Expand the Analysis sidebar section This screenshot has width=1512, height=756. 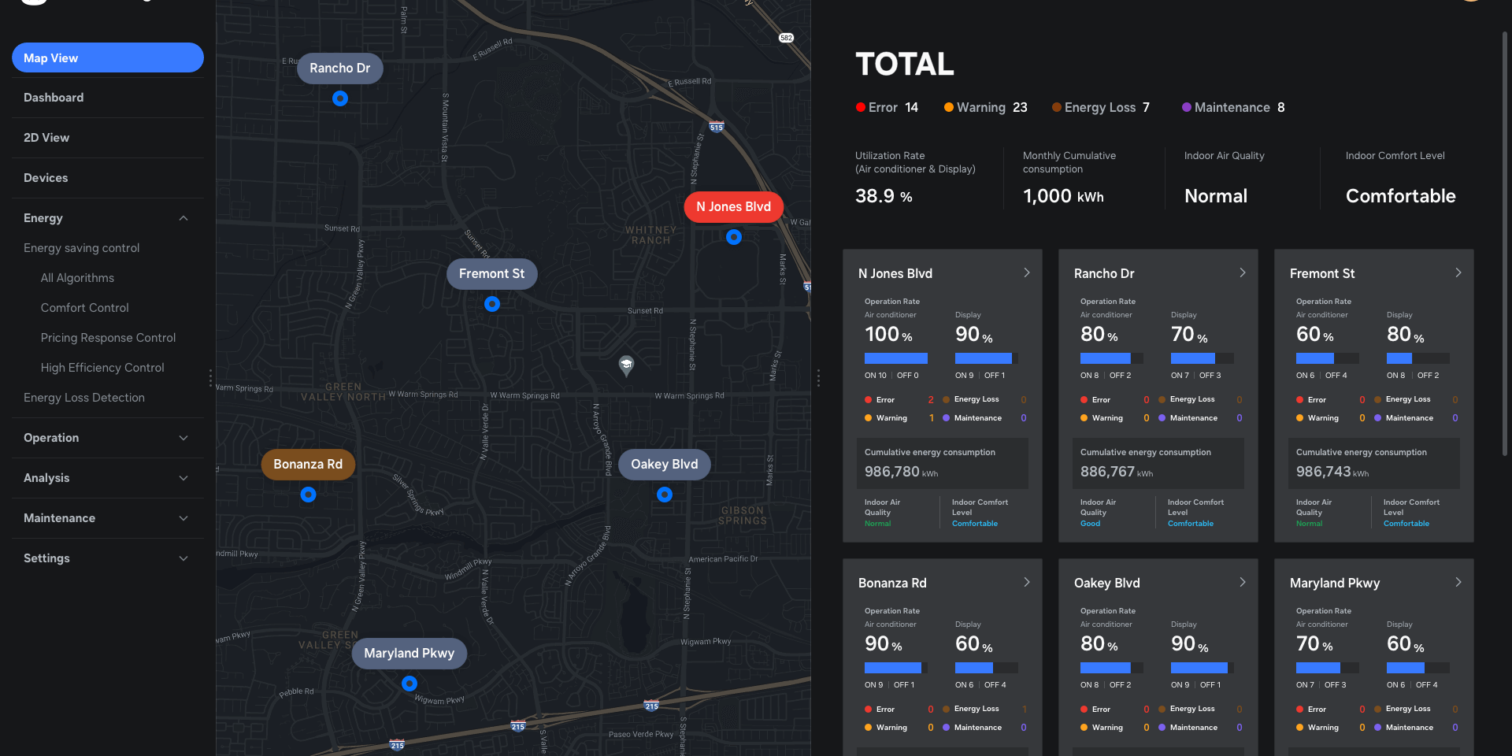183,478
